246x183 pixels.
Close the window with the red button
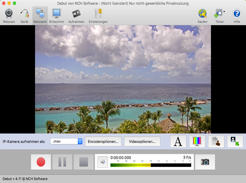[3, 3]
